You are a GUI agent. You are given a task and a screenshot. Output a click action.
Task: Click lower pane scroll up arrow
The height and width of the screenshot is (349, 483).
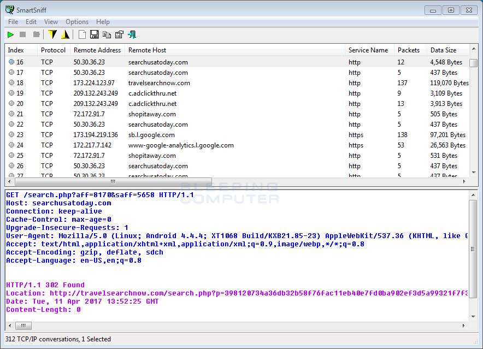point(473,195)
